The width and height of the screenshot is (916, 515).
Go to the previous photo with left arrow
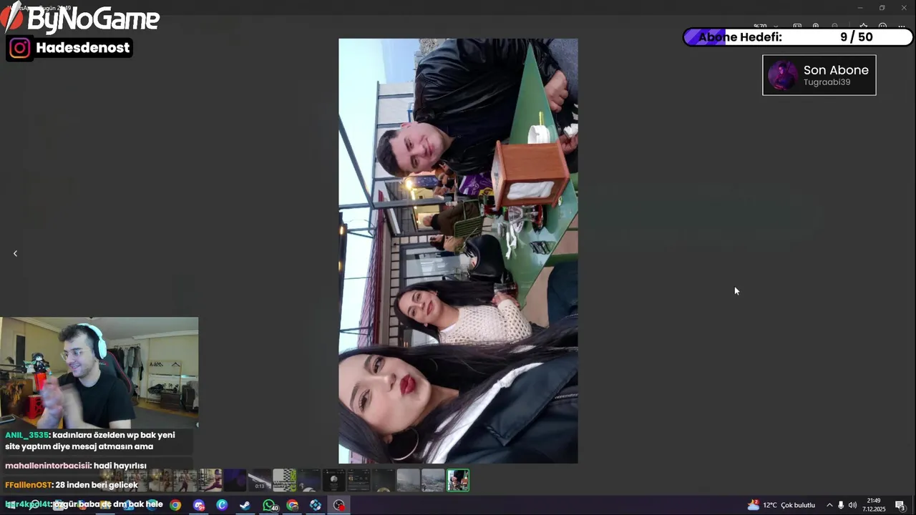pyautogui.click(x=15, y=253)
